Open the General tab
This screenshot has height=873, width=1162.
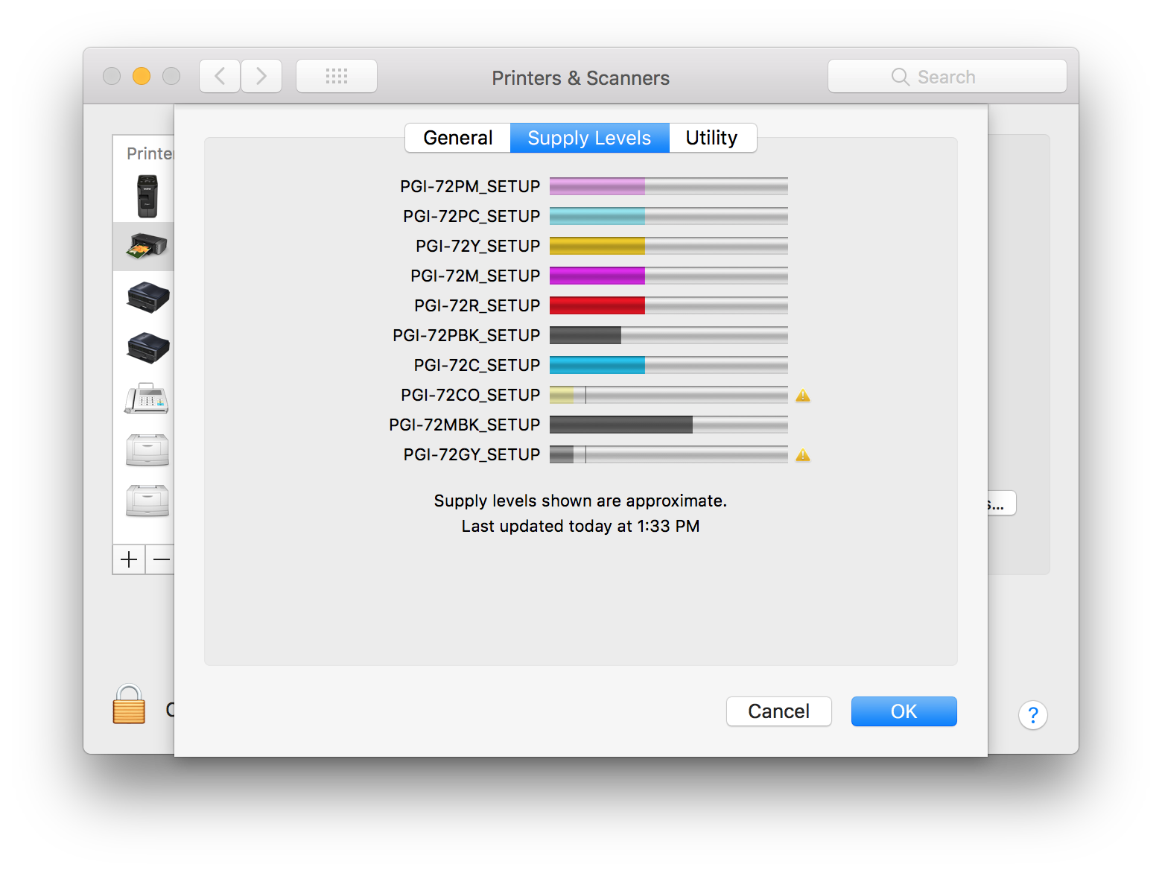pyautogui.click(x=457, y=138)
